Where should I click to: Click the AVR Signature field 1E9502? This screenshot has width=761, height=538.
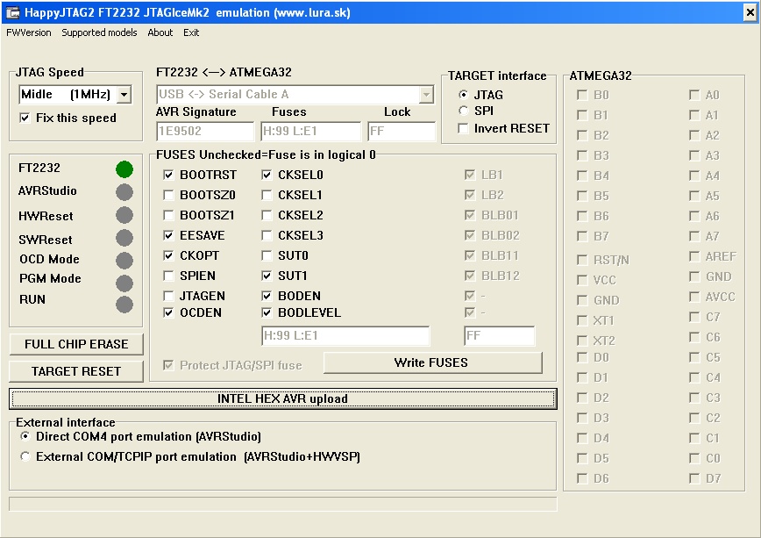[205, 132]
